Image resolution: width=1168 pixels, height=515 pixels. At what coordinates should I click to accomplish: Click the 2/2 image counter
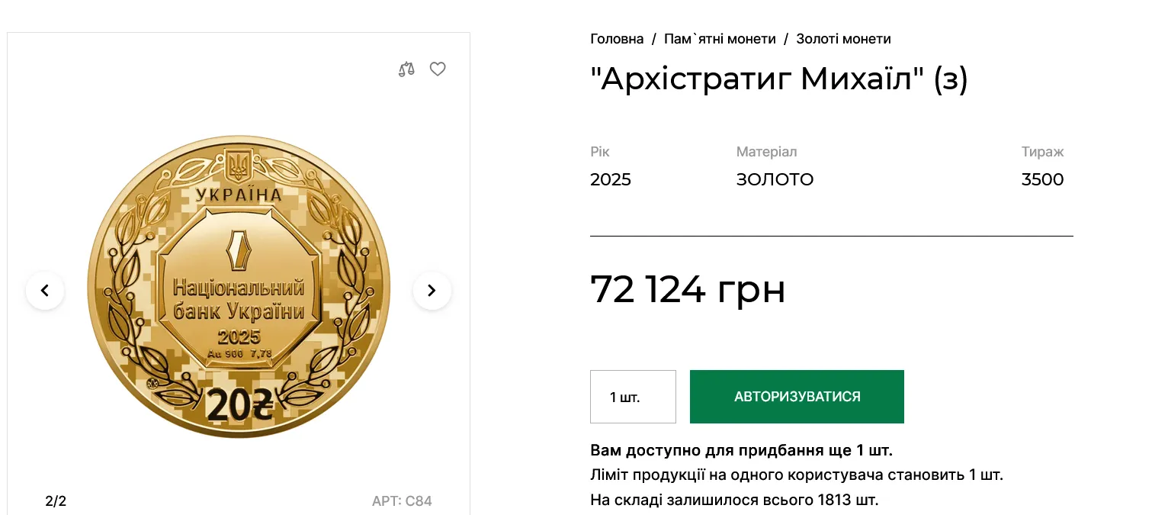pos(54,501)
